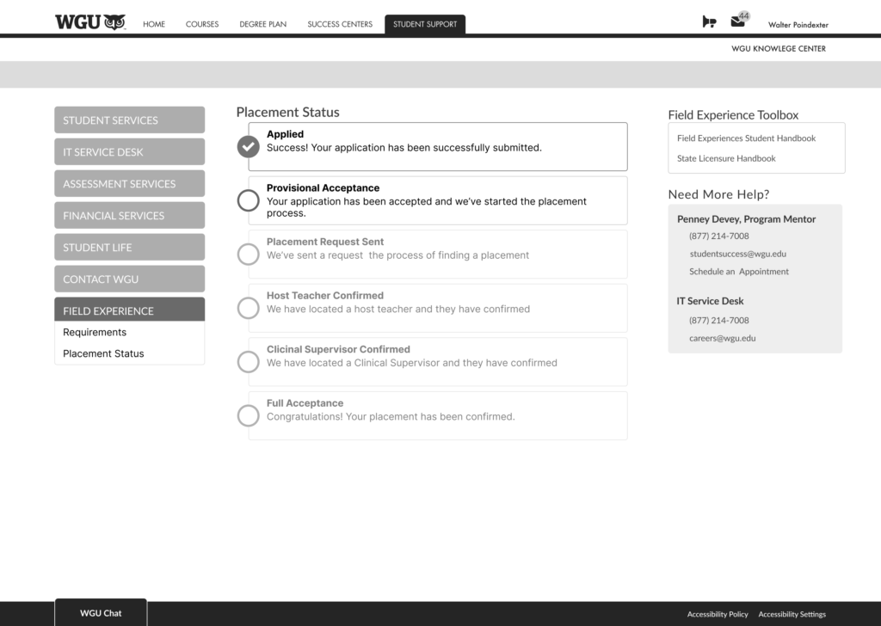Select the Provisional Acceptance status circle
This screenshot has width=881, height=626.
coord(248,200)
